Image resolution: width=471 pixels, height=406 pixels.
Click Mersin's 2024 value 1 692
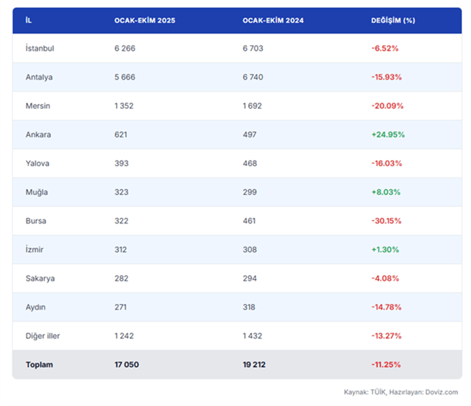252,106
